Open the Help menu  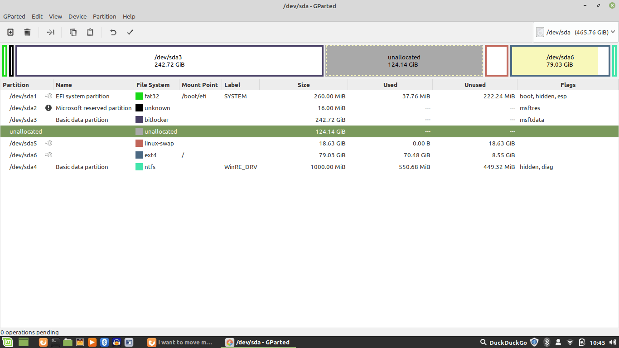coord(129,16)
